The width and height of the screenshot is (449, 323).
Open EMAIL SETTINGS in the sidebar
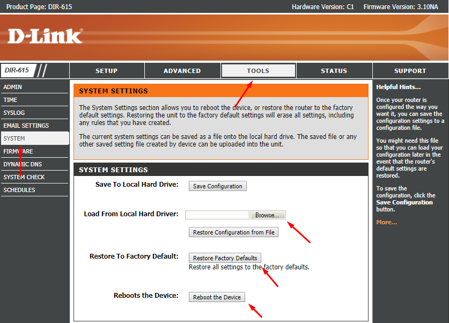[x=34, y=126]
